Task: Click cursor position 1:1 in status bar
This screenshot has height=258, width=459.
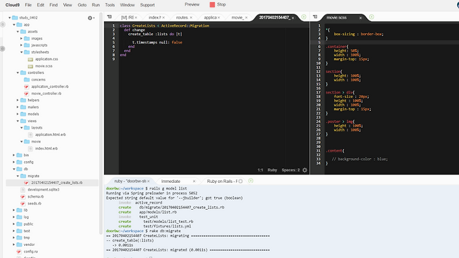Action: tap(260, 170)
